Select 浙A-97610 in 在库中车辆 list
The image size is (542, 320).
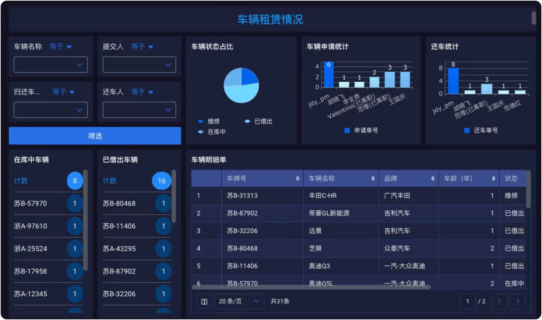click(x=48, y=226)
